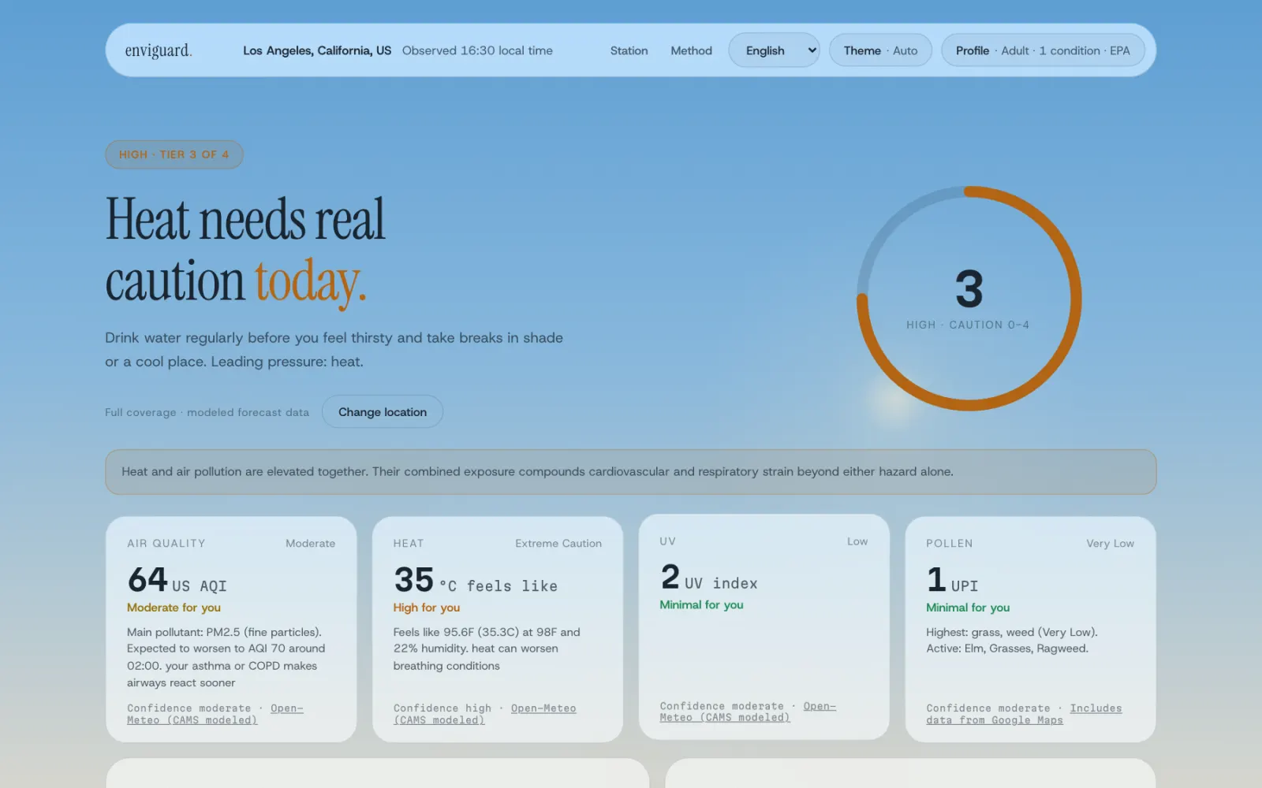Select the 1 UPI pollen value
This screenshot has width=1262, height=788.
coord(952,581)
